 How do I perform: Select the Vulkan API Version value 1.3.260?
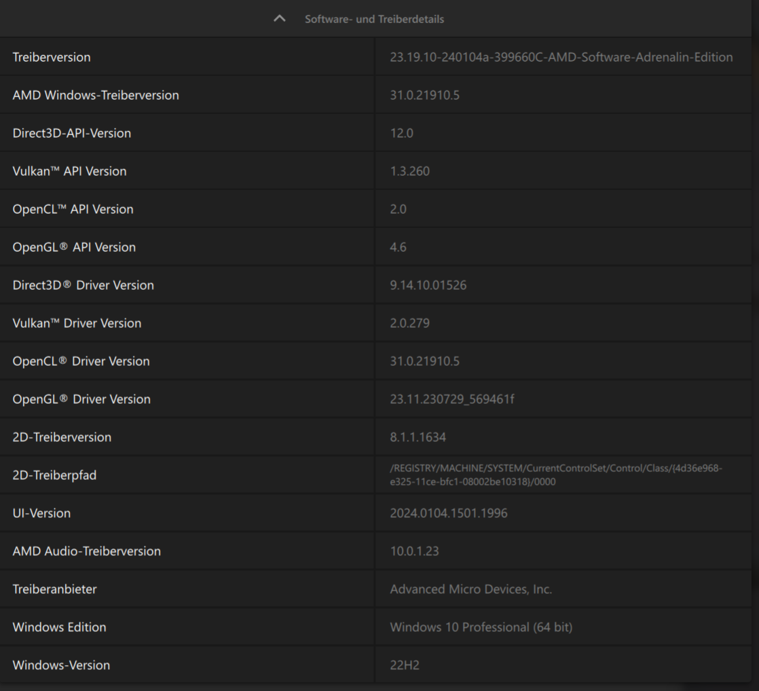pos(409,171)
